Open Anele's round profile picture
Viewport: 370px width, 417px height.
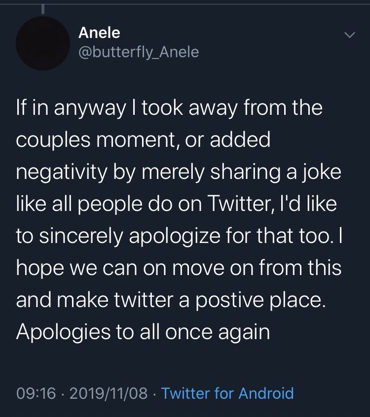click(42, 42)
